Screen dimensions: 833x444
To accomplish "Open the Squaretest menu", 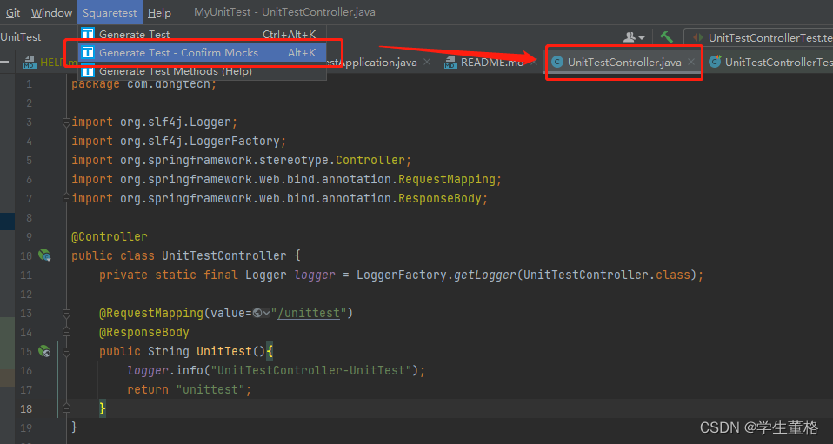I will click(x=110, y=12).
